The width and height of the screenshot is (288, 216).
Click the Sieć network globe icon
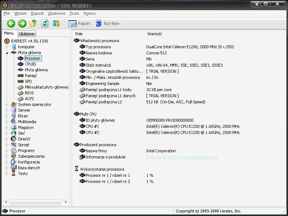pyautogui.click(x=14, y=133)
